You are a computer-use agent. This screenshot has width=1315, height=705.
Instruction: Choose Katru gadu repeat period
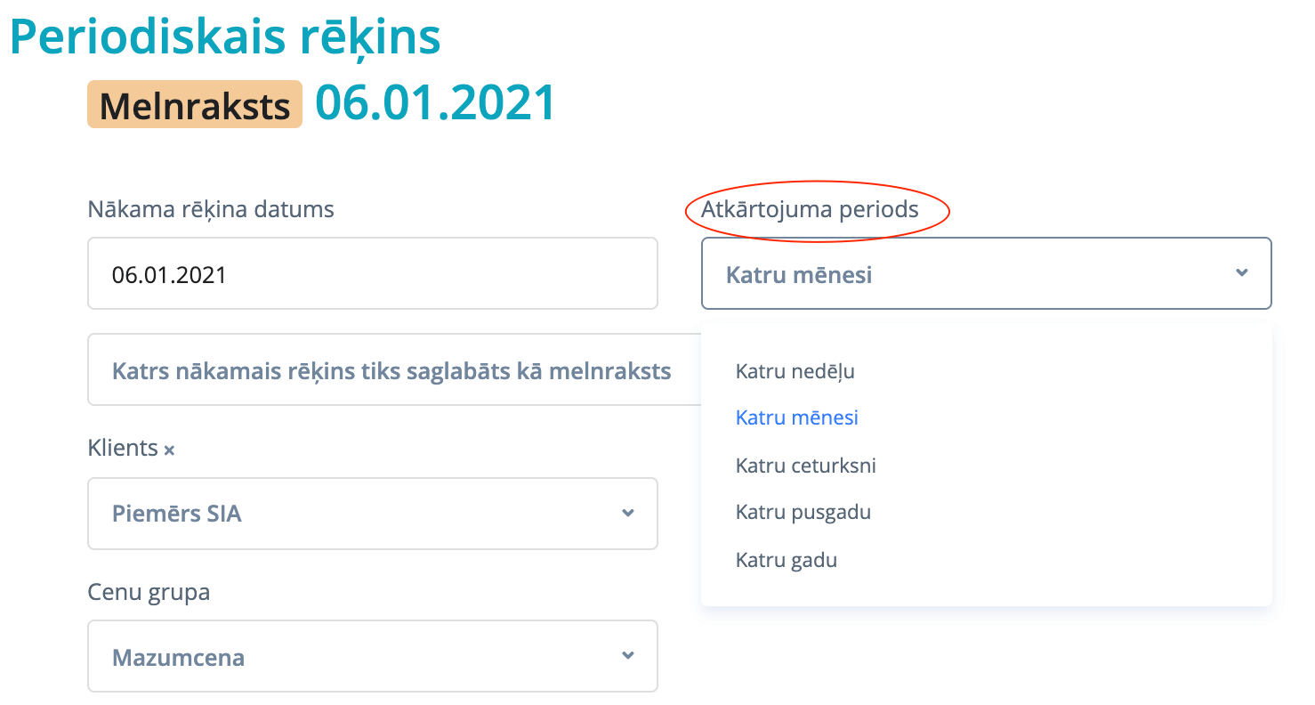[786, 561]
